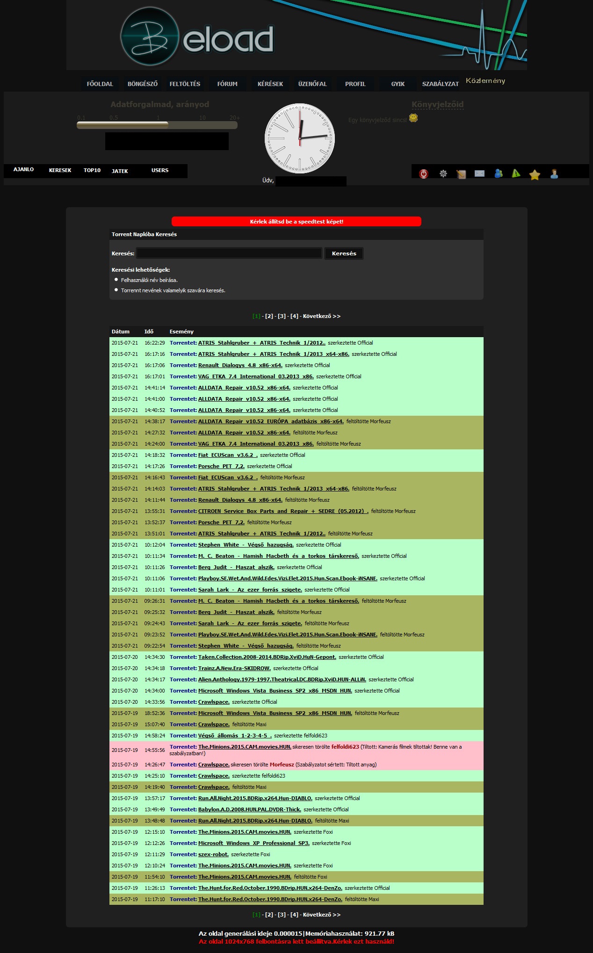
Task: Click Következő >> in bottom pagination
Action: [322, 915]
